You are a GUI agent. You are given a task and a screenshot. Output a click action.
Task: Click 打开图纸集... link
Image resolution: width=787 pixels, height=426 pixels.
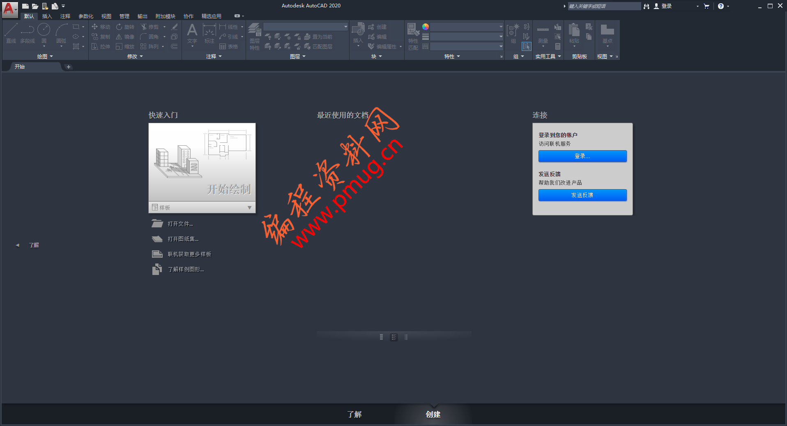(x=183, y=239)
